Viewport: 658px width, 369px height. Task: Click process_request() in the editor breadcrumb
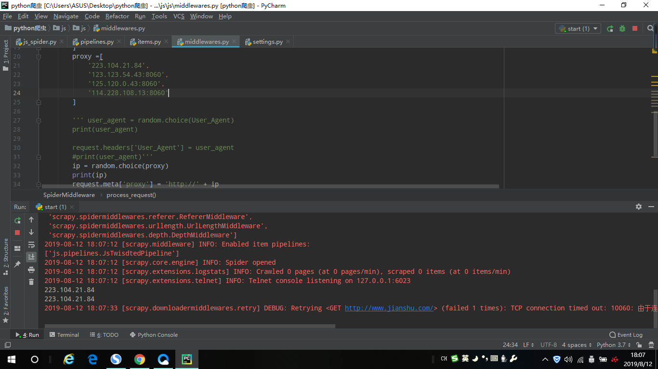pyautogui.click(x=131, y=195)
